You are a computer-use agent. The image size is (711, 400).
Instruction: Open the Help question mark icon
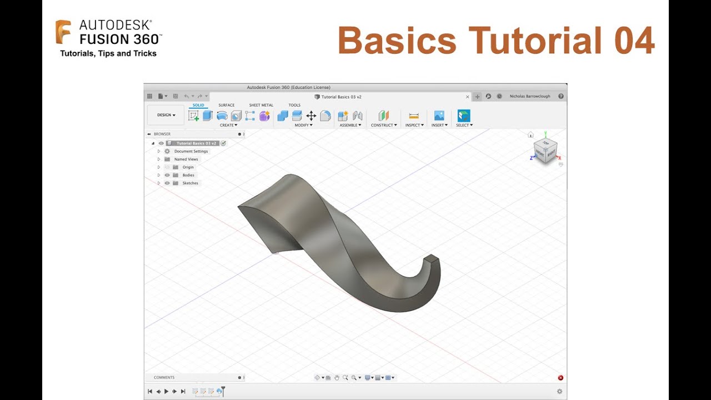pos(561,96)
